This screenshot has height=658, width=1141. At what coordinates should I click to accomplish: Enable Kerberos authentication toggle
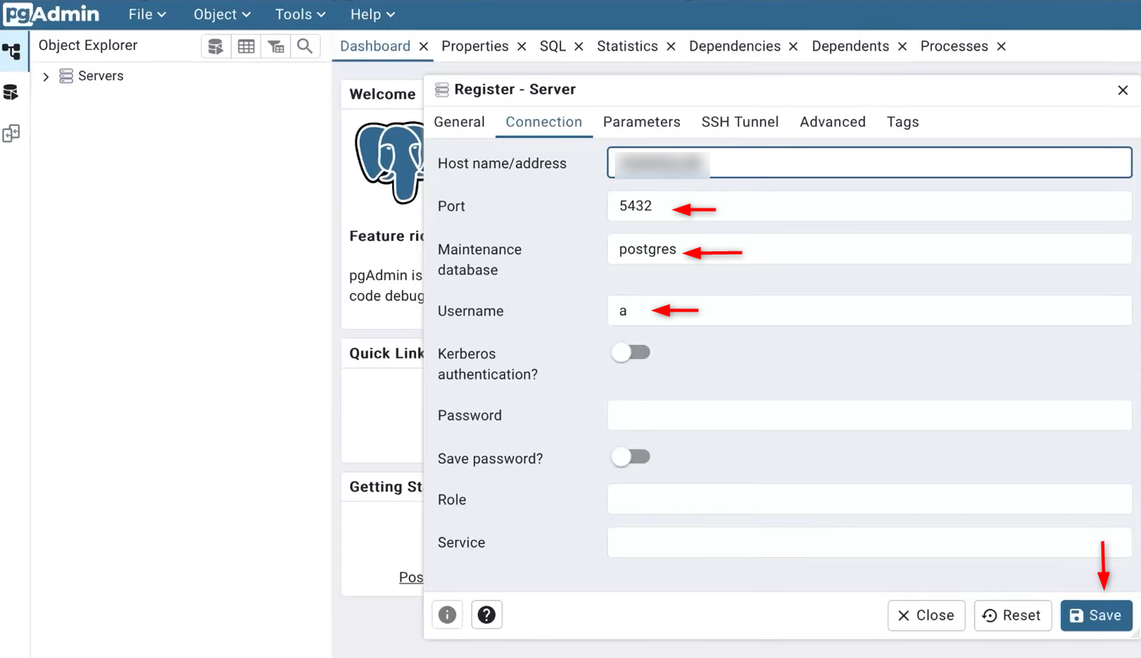[631, 353]
